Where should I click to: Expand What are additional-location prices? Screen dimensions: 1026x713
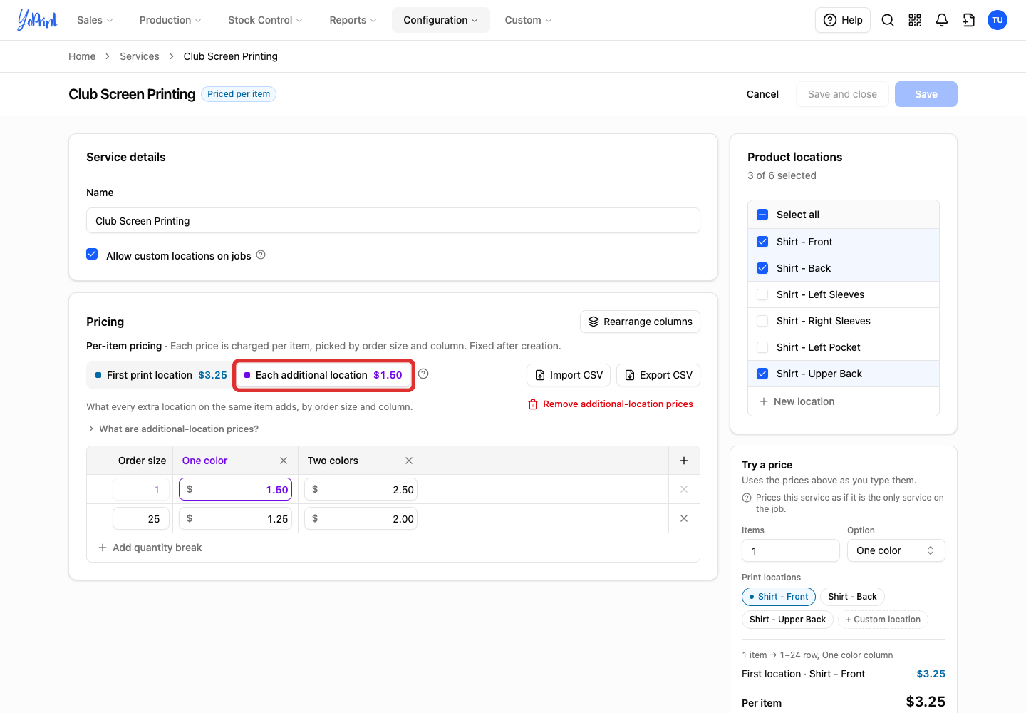pyautogui.click(x=173, y=429)
